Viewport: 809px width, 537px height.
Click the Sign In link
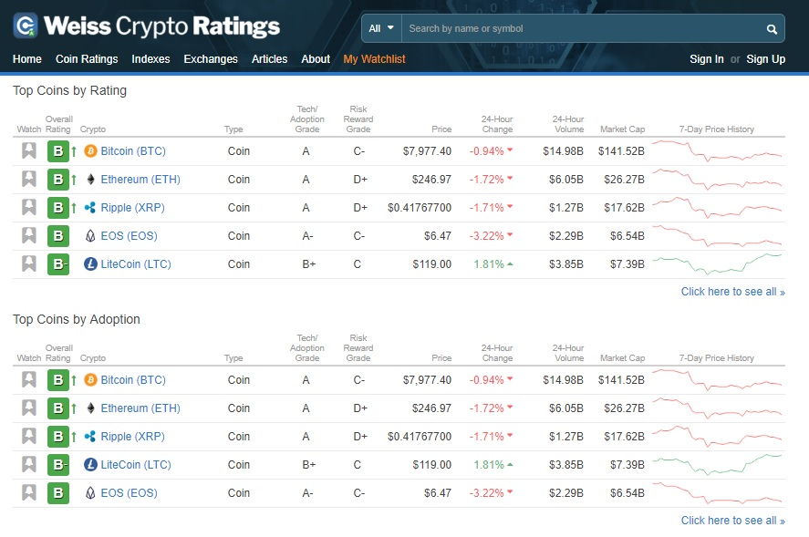(707, 59)
